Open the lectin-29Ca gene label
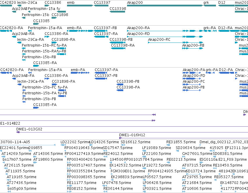This screenshot has width=248, height=193. click(27, 3)
